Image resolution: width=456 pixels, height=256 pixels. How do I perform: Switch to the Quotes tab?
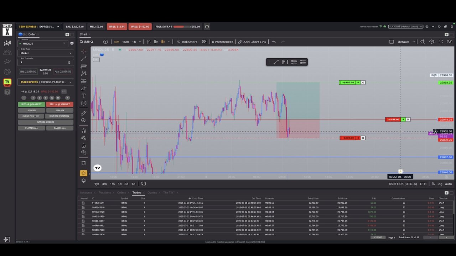tap(152, 193)
